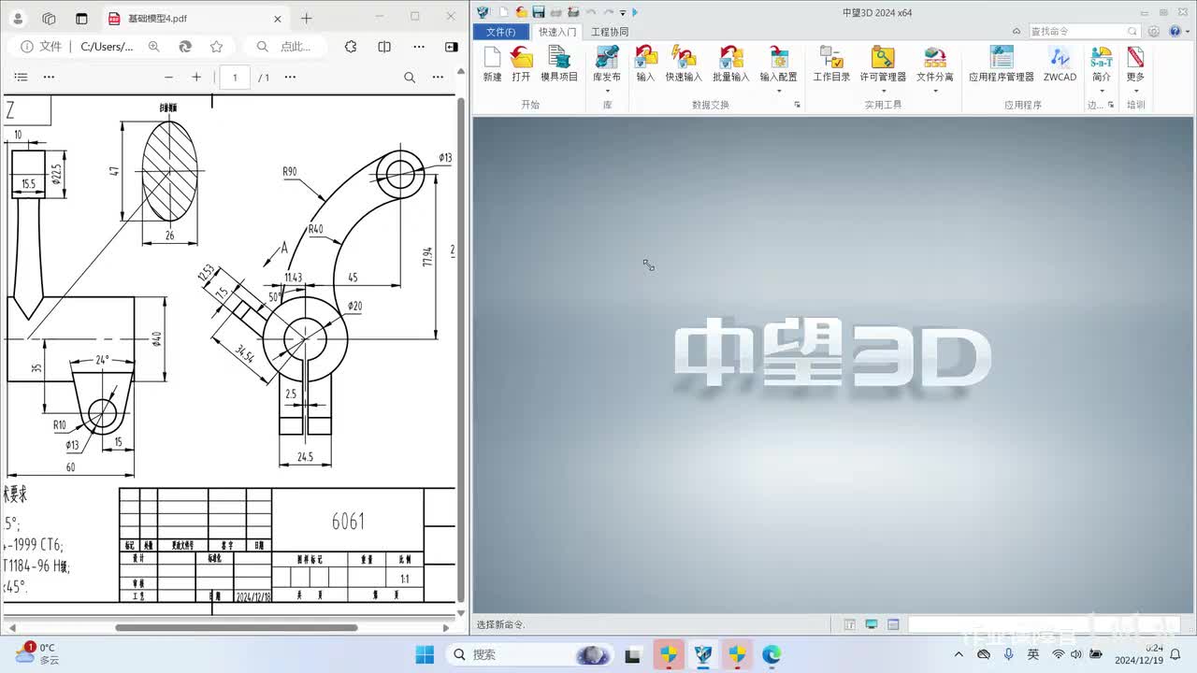Click the PDF table of contents icon
The width and height of the screenshot is (1197, 673).
[22, 78]
